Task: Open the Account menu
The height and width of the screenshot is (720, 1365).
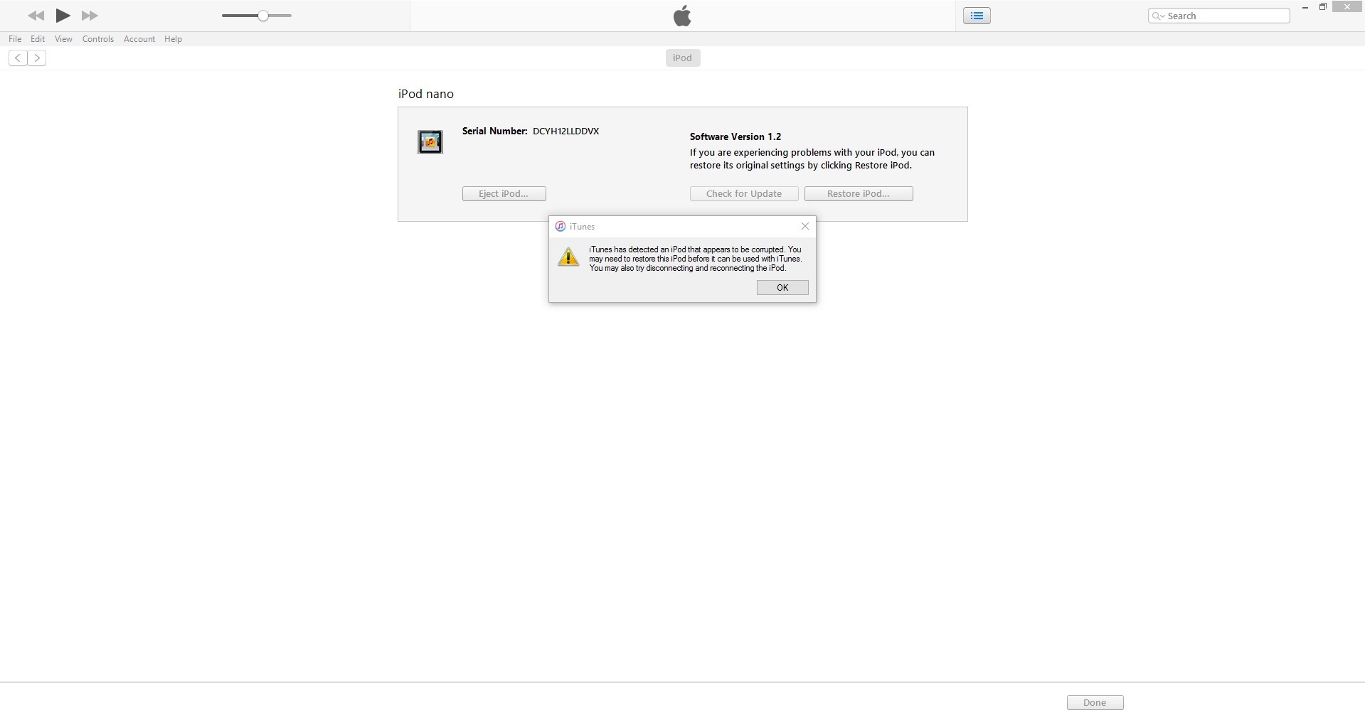Action: click(139, 39)
